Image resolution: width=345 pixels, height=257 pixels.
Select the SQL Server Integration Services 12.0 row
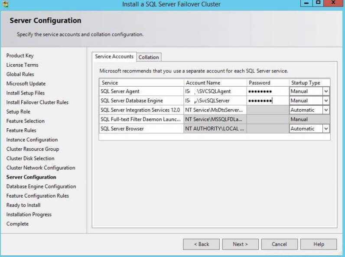141,110
